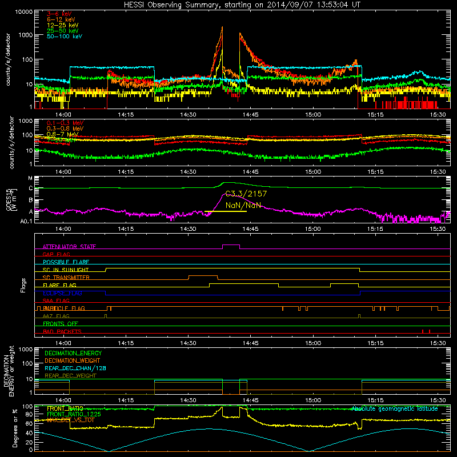Viewport: 457px width, 457px height.
Task: Select the FRONT_RATIO_1225 legend label
Action: [74, 415]
